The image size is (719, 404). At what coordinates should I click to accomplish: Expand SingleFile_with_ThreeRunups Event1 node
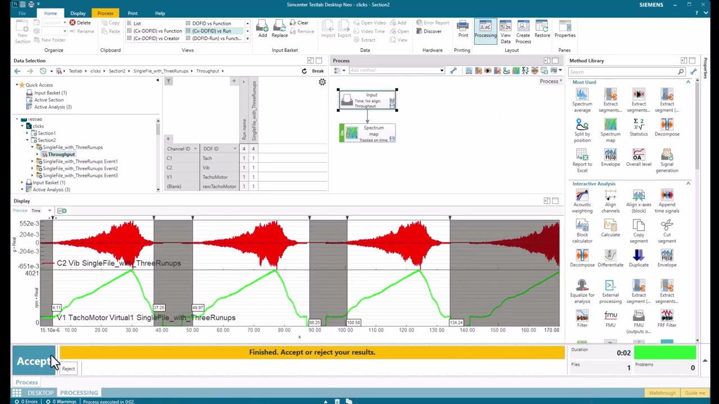[33, 162]
